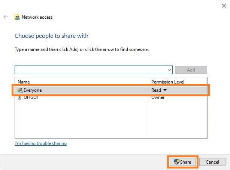Open the "I'm having trouble sharing" link
The width and height of the screenshot is (230, 170).
[40, 143]
